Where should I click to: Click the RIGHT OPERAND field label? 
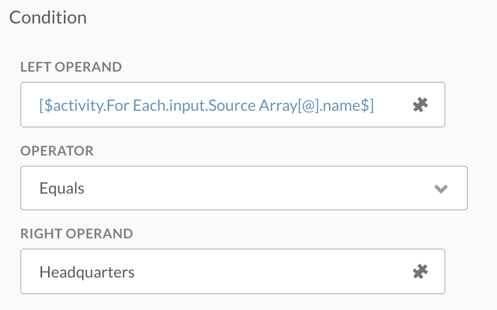coord(77,233)
